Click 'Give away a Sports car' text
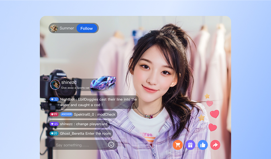This screenshot has height=159, width=271. coord(75,87)
